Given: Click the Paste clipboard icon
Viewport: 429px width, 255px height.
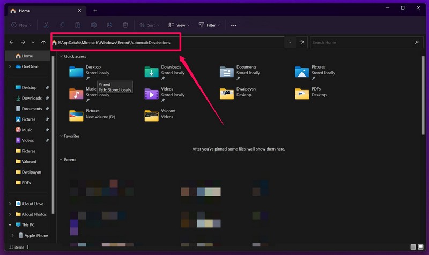Looking at the screenshot, I should tap(78, 25).
